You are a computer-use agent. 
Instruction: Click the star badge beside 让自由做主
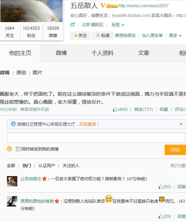[x=44, y=179]
